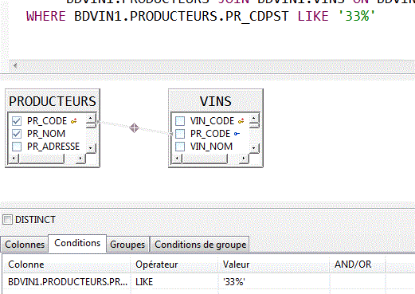Click the foreign key icon beside VINS PR_CODE
This screenshot has height=294, width=415.
point(237,134)
